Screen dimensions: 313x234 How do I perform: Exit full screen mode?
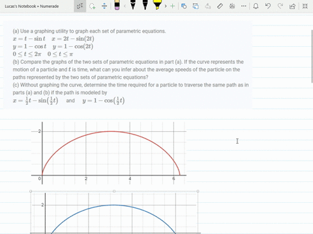click(305, 6)
